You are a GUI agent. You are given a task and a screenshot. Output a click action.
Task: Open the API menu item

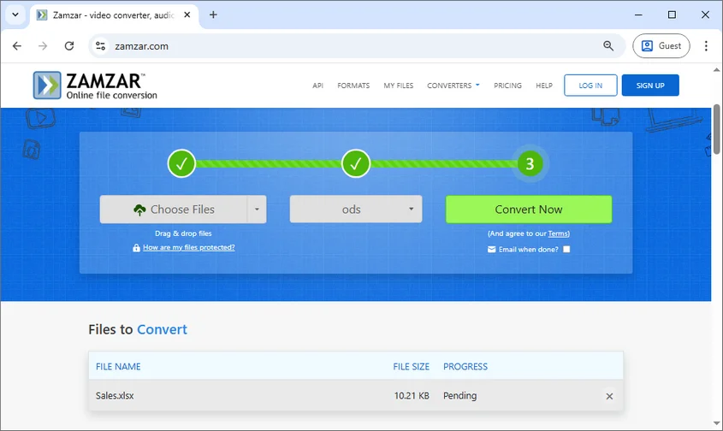[317, 86]
